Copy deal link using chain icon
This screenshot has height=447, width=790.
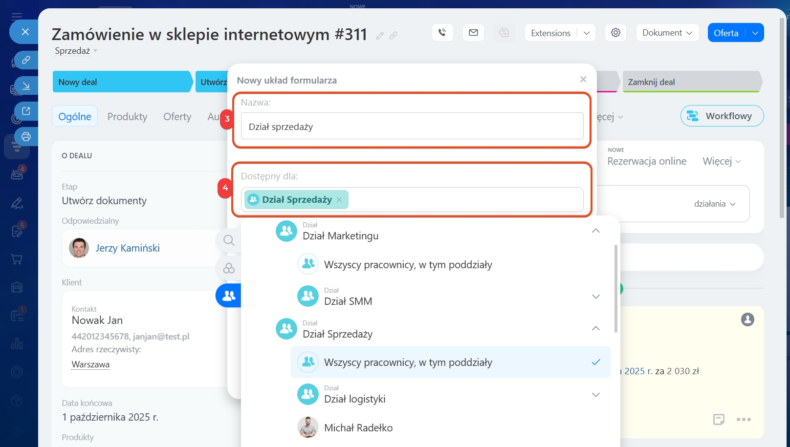(393, 36)
